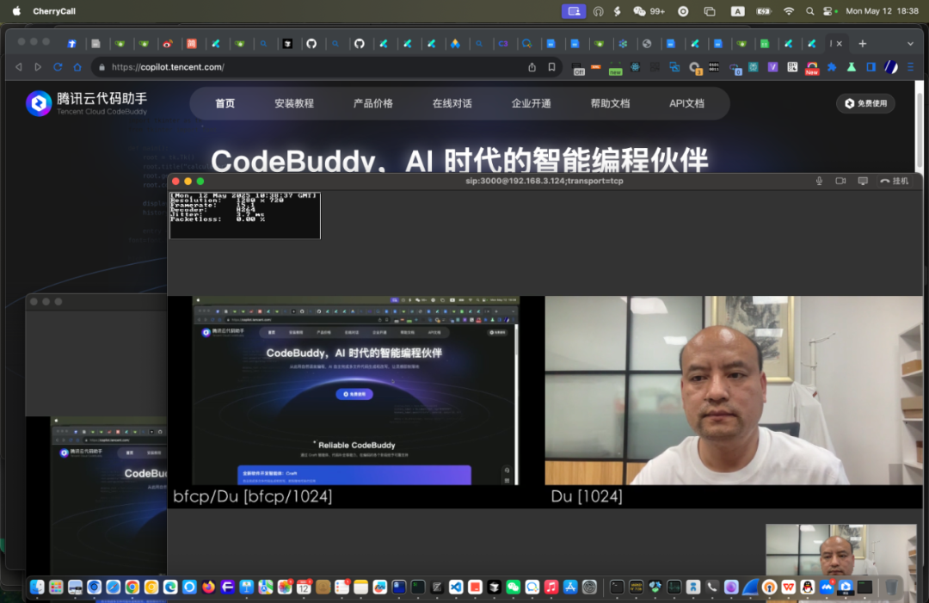Image resolution: width=929 pixels, height=603 pixels.
Task: Switch to the Weibo browser tab
Action: click(x=168, y=43)
